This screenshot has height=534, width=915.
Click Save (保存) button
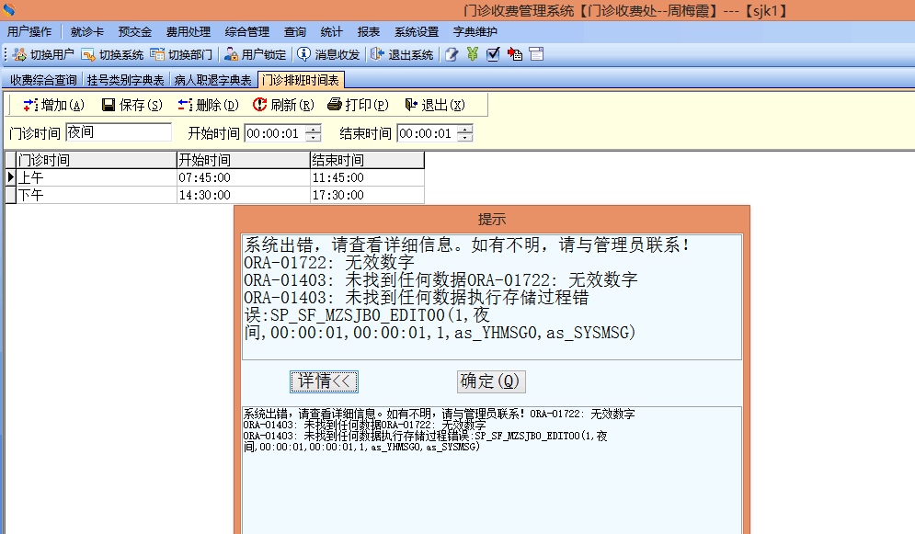point(132,105)
